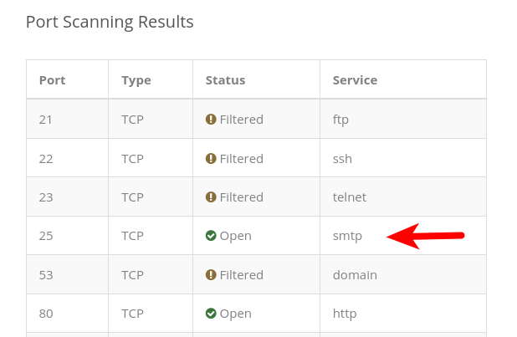The width and height of the screenshot is (517, 337).
Task: Click the Filtered warning icon for port 23
Action: click(x=211, y=197)
